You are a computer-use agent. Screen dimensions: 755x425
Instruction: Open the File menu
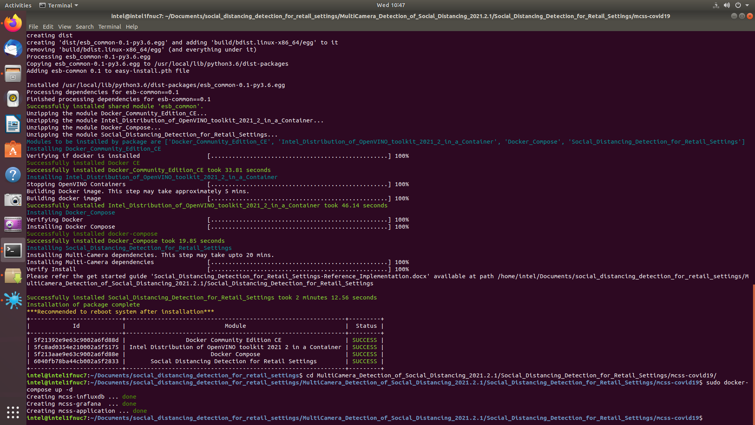(33, 27)
